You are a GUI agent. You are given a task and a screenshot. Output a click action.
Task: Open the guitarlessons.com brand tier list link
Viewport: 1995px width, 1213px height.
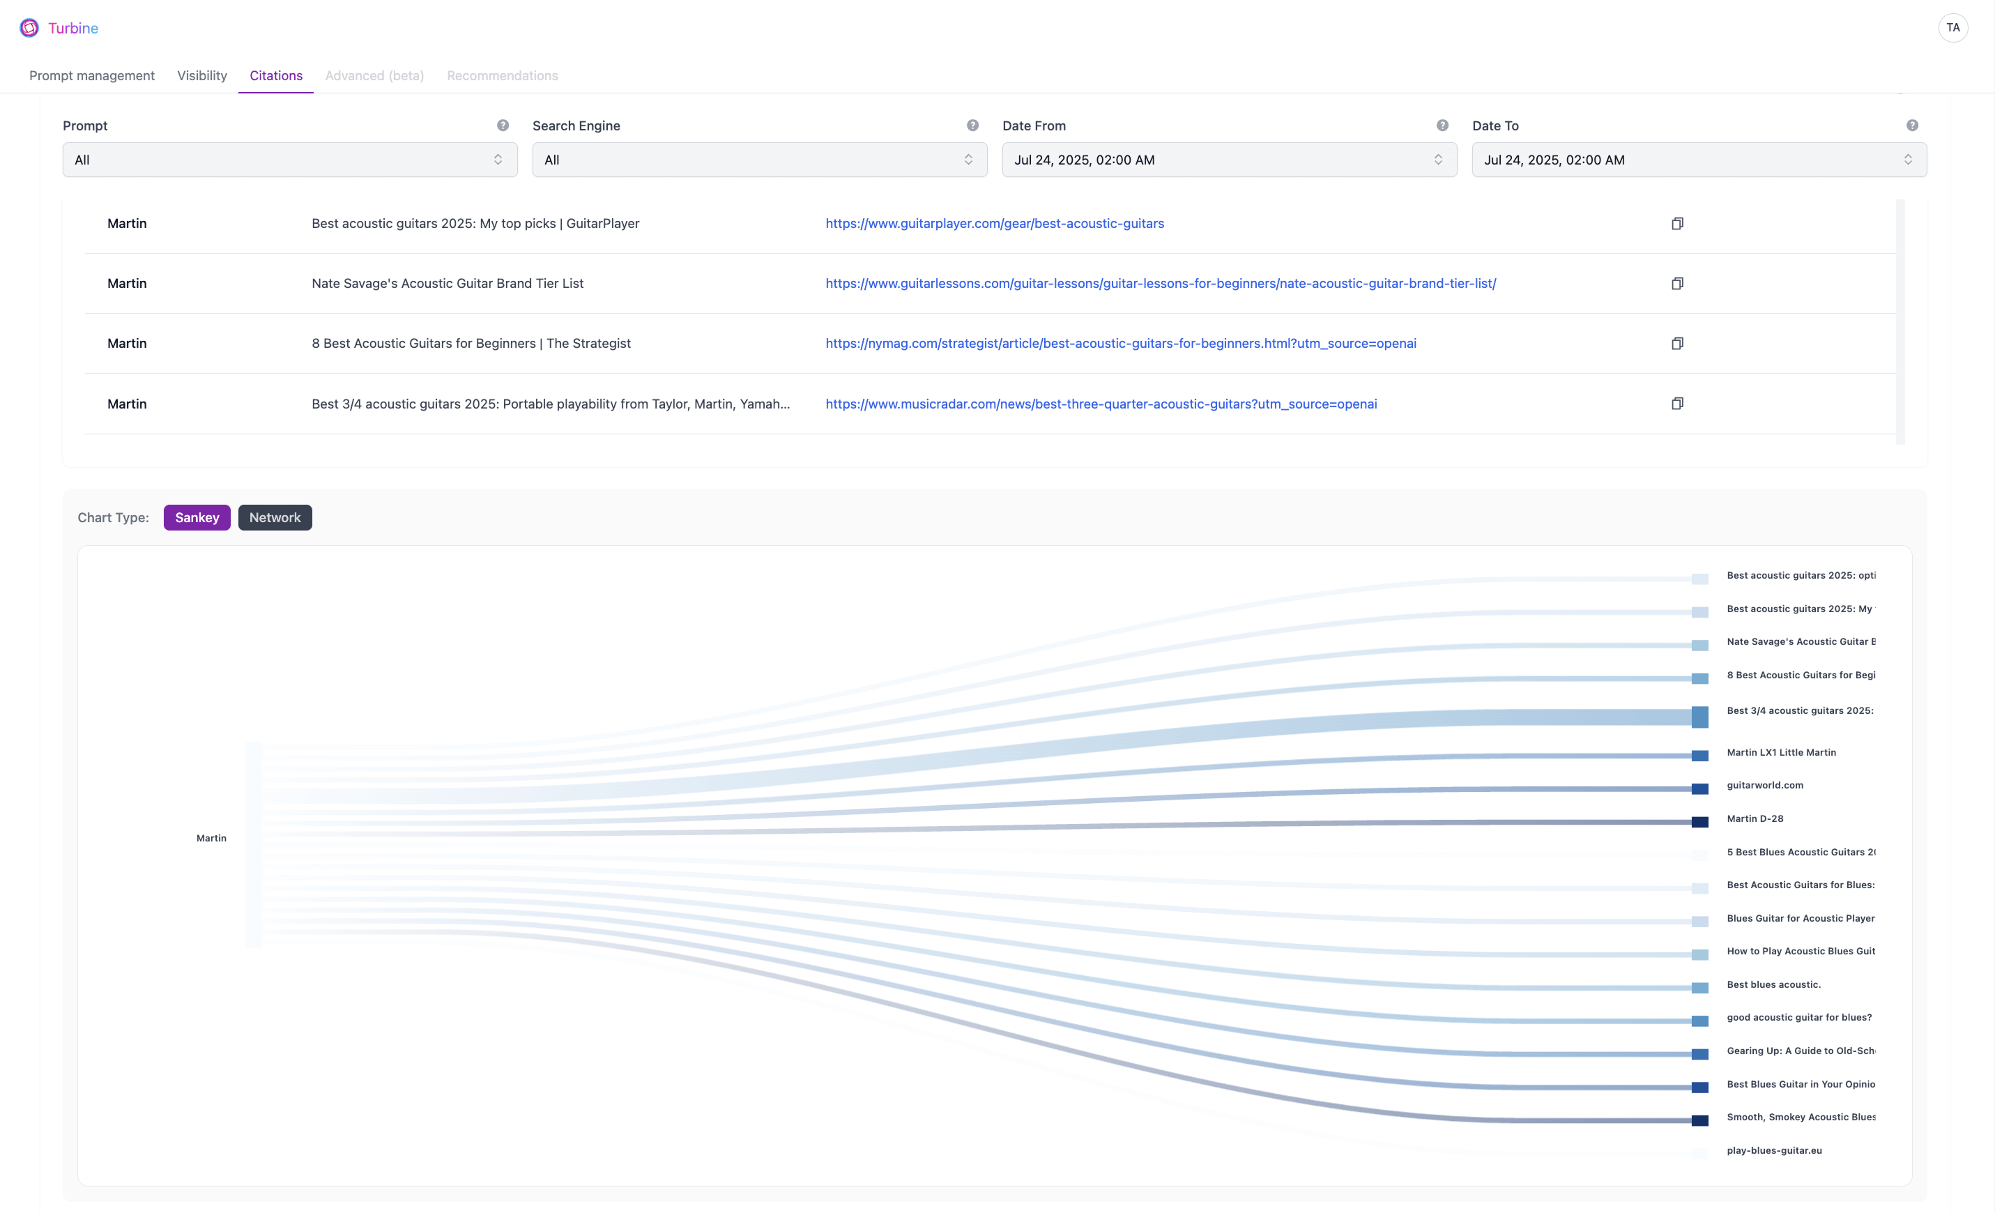click(x=1160, y=284)
